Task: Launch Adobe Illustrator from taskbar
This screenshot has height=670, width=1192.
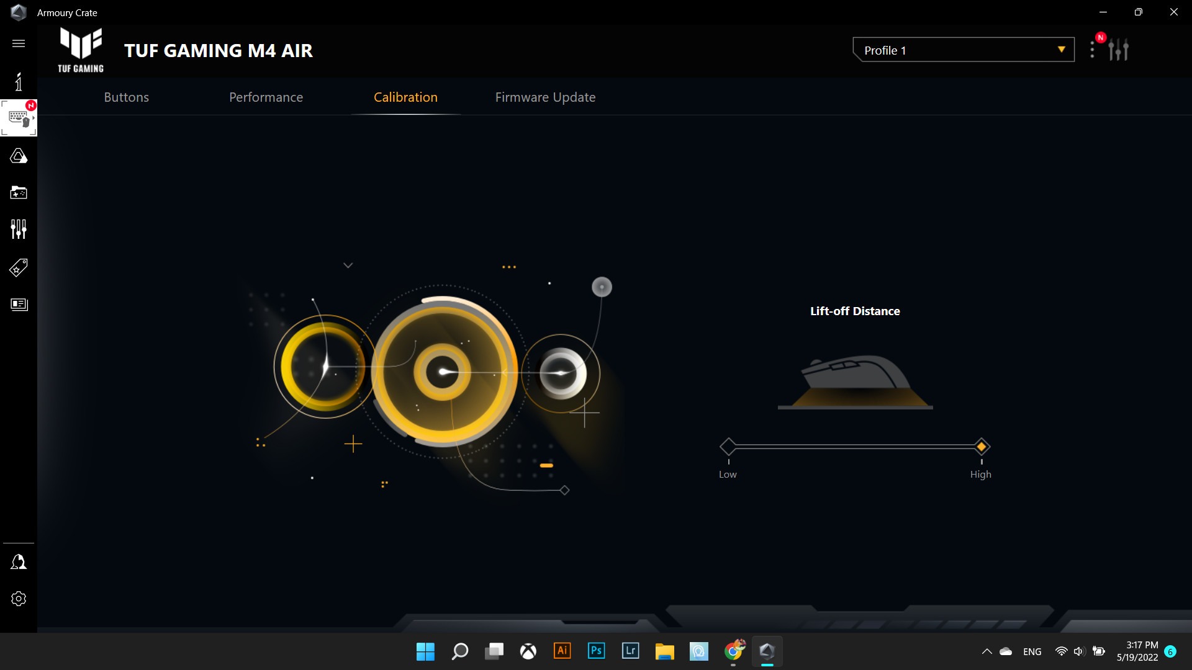Action: pos(562,651)
